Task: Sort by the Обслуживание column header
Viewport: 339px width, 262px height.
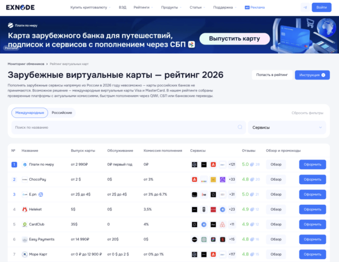Action: click(120, 150)
